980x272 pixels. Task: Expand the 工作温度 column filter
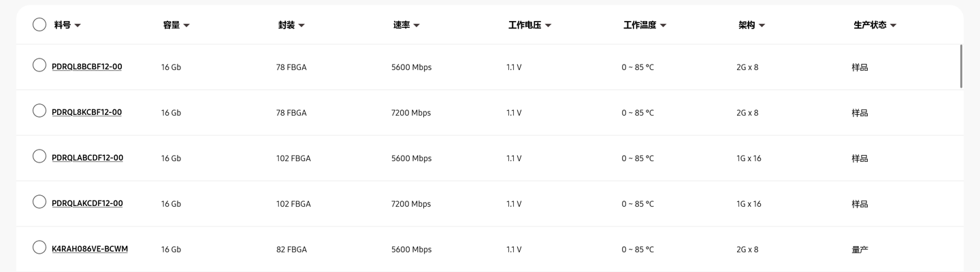663,25
